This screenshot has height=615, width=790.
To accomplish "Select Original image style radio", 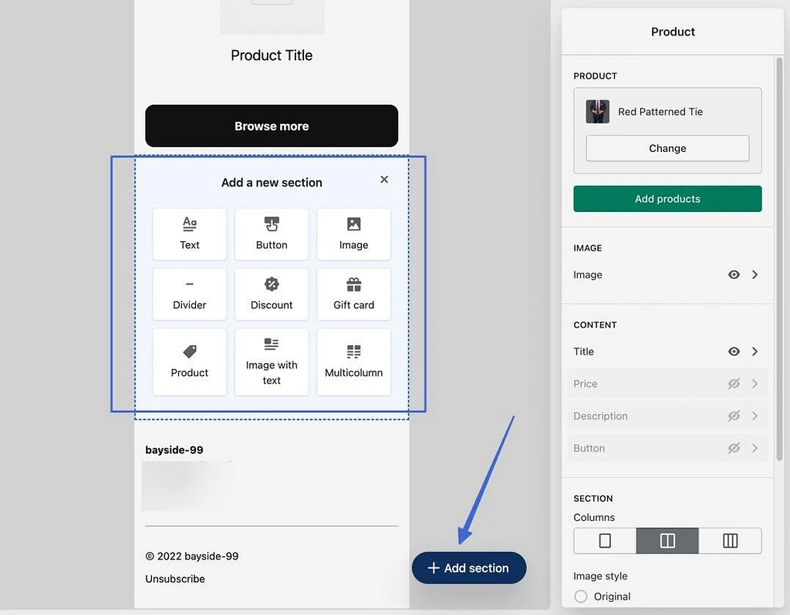I will 580,597.
